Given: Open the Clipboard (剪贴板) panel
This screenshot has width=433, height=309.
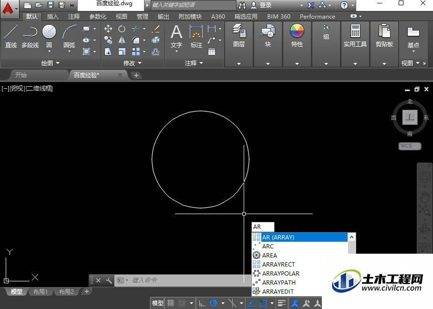Looking at the screenshot, I should pyautogui.click(x=384, y=35).
